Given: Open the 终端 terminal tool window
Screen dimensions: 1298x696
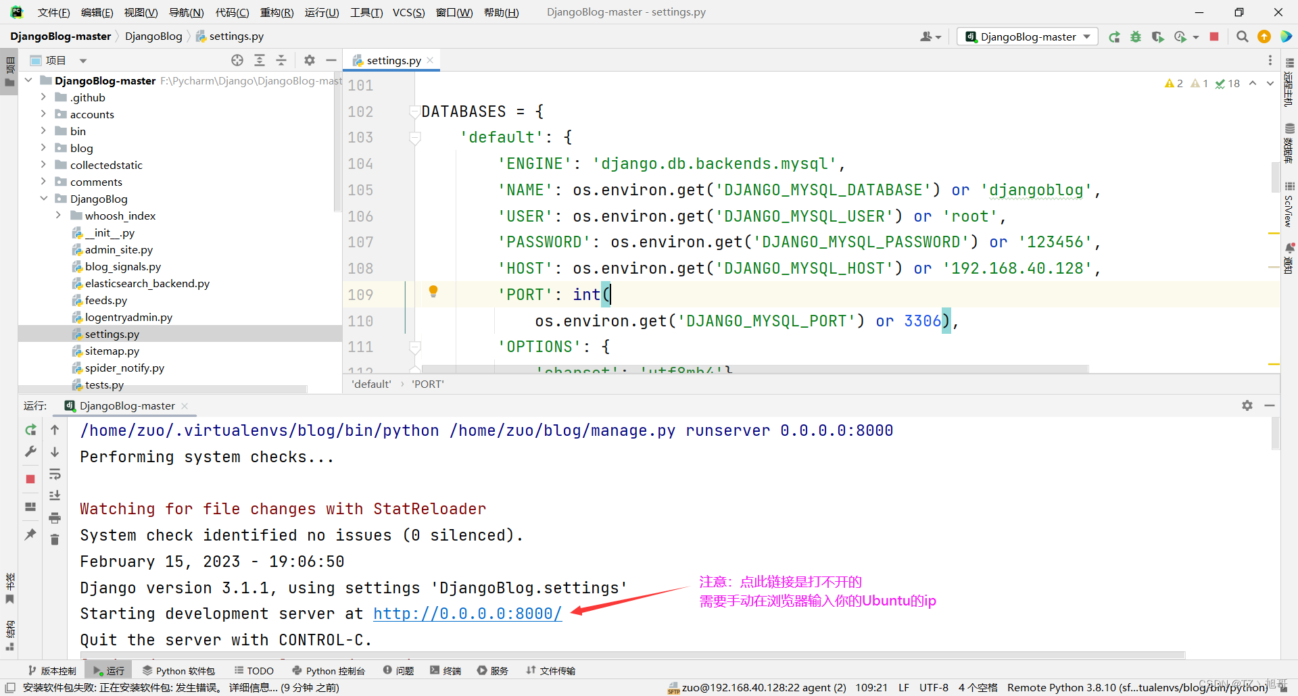Looking at the screenshot, I should tap(446, 670).
